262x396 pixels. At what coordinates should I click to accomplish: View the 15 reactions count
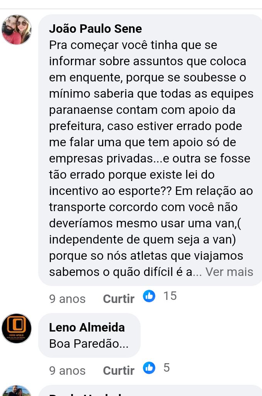pos(170,296)
